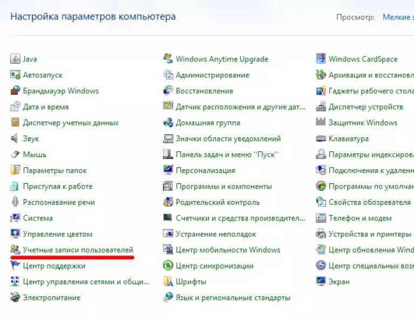Open Устранение неполадок link text
Screen dimensions: 414x318
point(216,234)
